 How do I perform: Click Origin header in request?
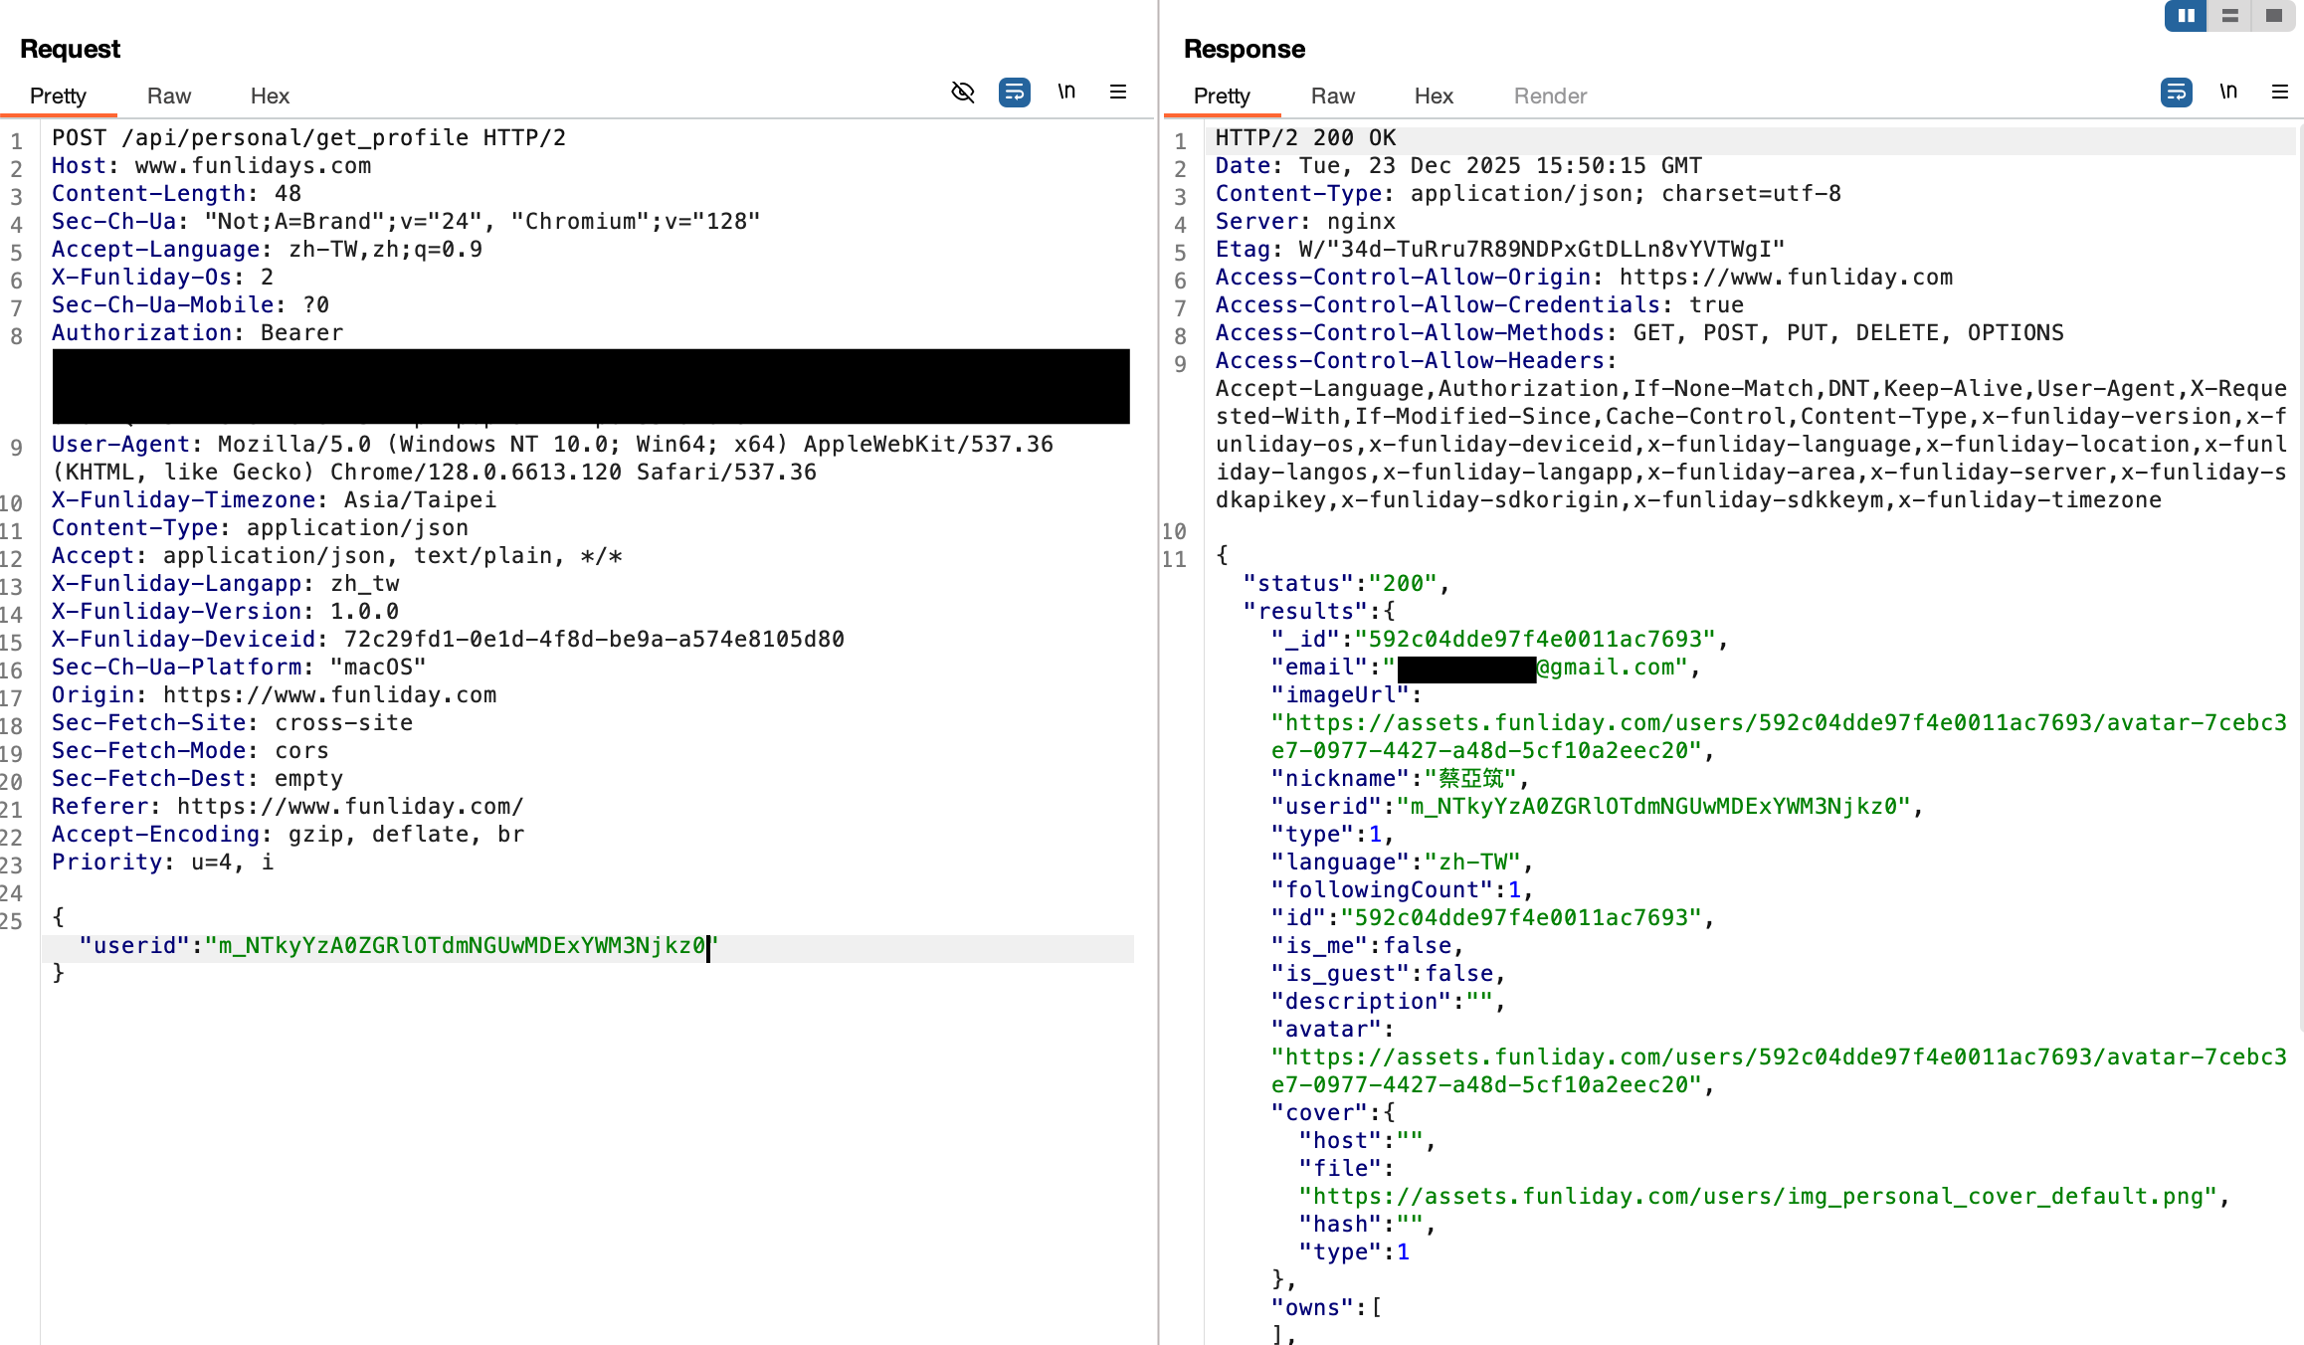pos(274,695)
